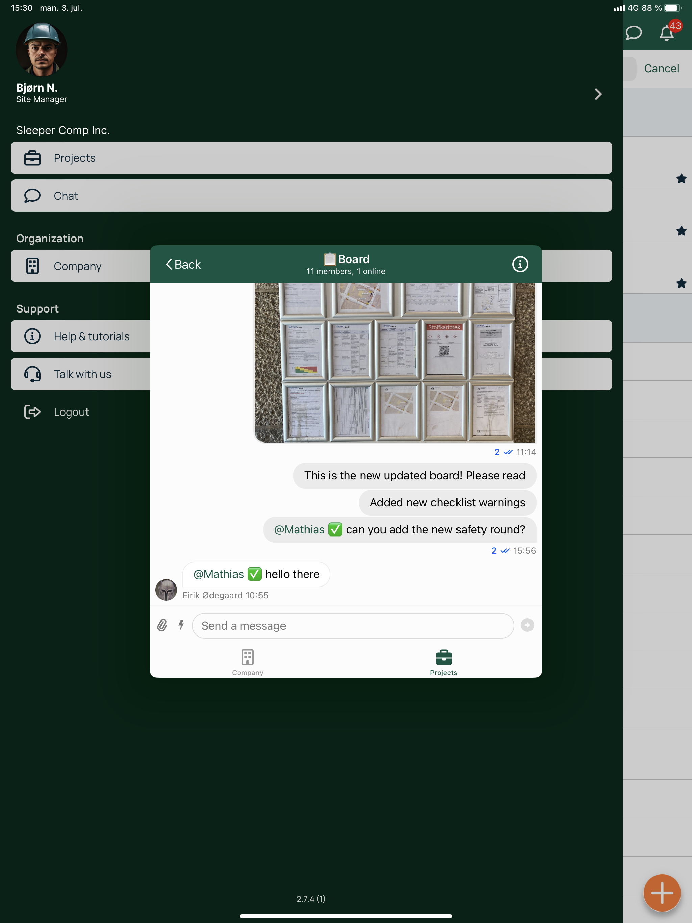Open the Company organization item
The width and height of the screenshot is (692, 923).
click(x=80, y=266)
